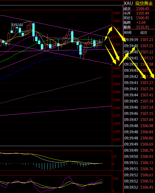Image resolution: width=155 pixels, height=193 pixels.
Task: Click the 1320 price axis label
Action: point(116,115)
